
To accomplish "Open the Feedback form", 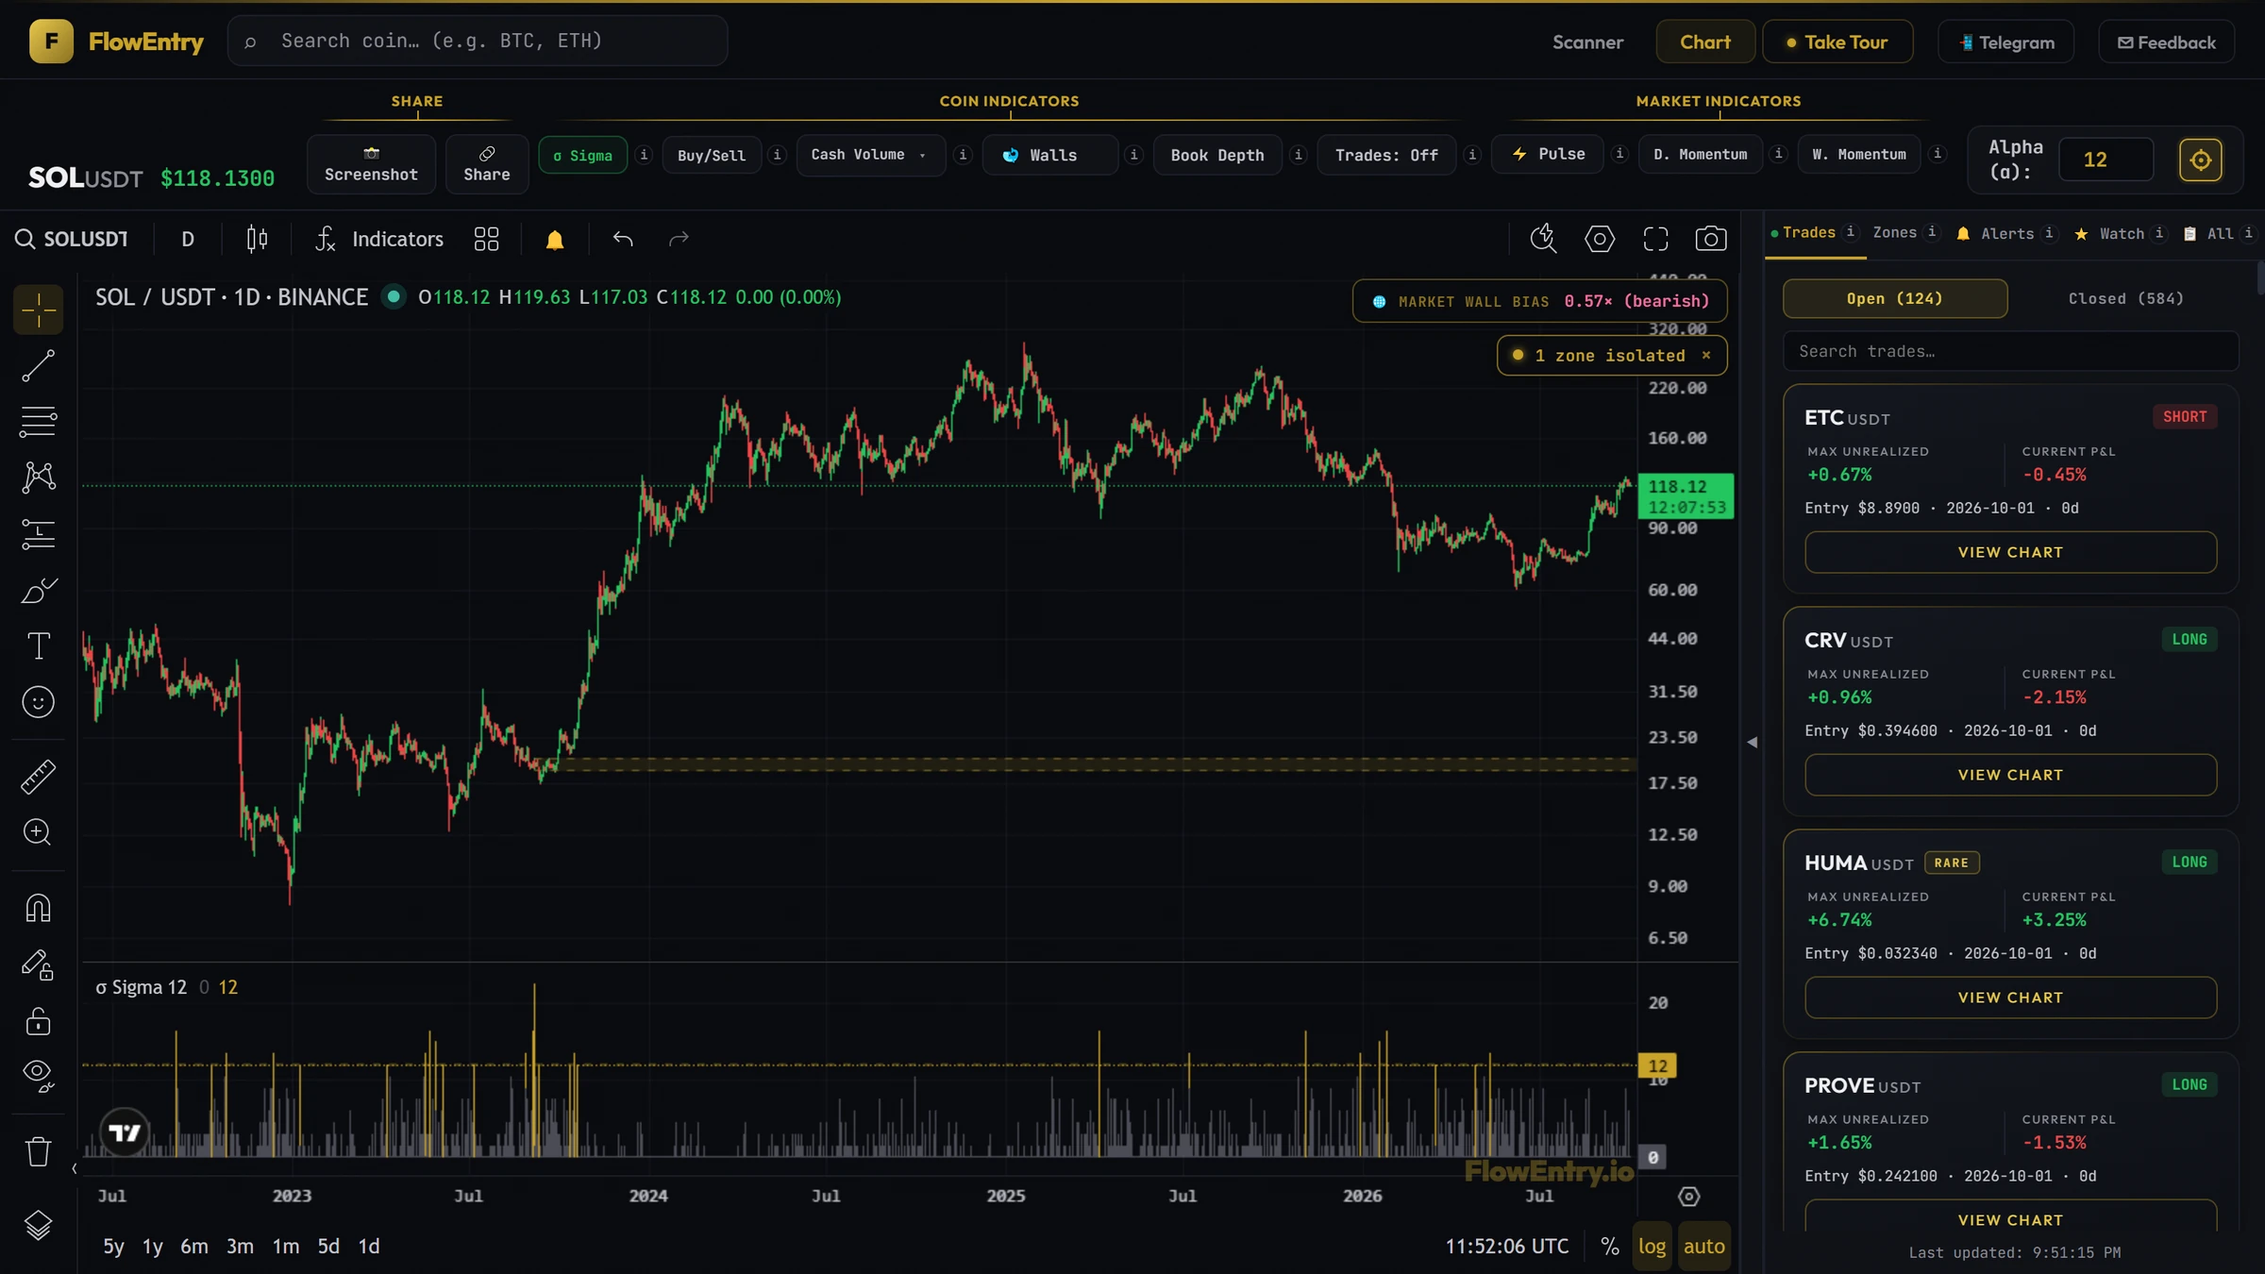I will (x=2167, y=42).
